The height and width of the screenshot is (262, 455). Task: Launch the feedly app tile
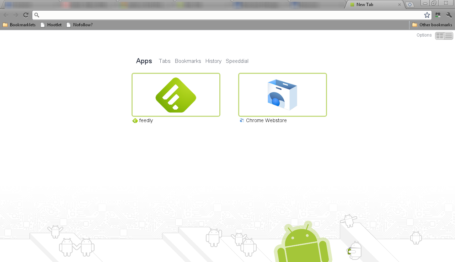176,95
